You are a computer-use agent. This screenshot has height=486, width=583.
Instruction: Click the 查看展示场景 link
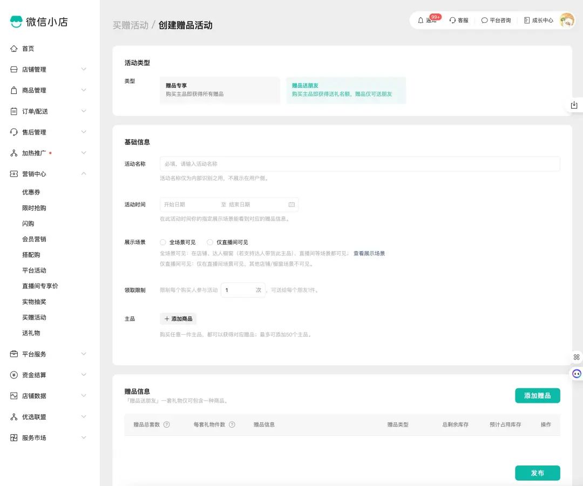click(370, 253)
